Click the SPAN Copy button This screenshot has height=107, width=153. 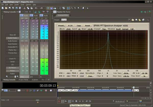point(79,26)
